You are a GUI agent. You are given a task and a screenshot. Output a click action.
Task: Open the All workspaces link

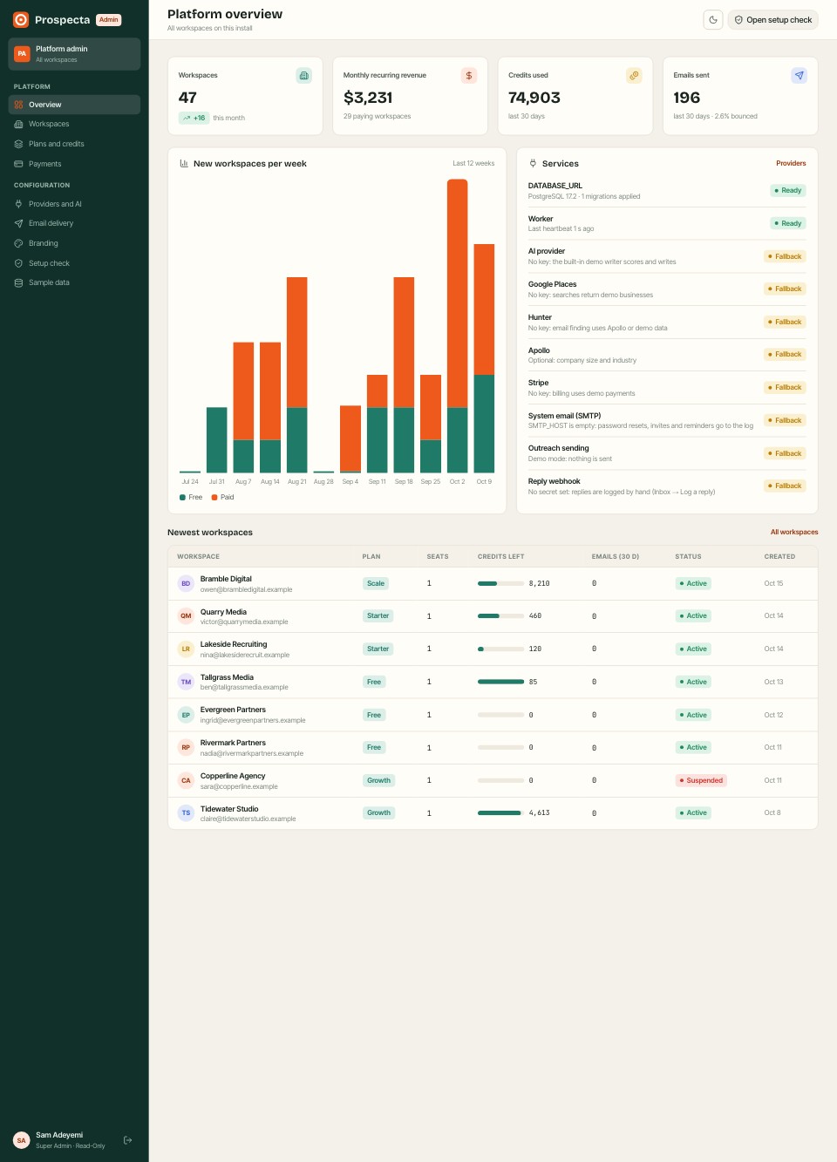coord(794,532)
